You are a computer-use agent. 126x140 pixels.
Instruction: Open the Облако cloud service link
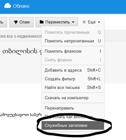[x=17, y=6]
